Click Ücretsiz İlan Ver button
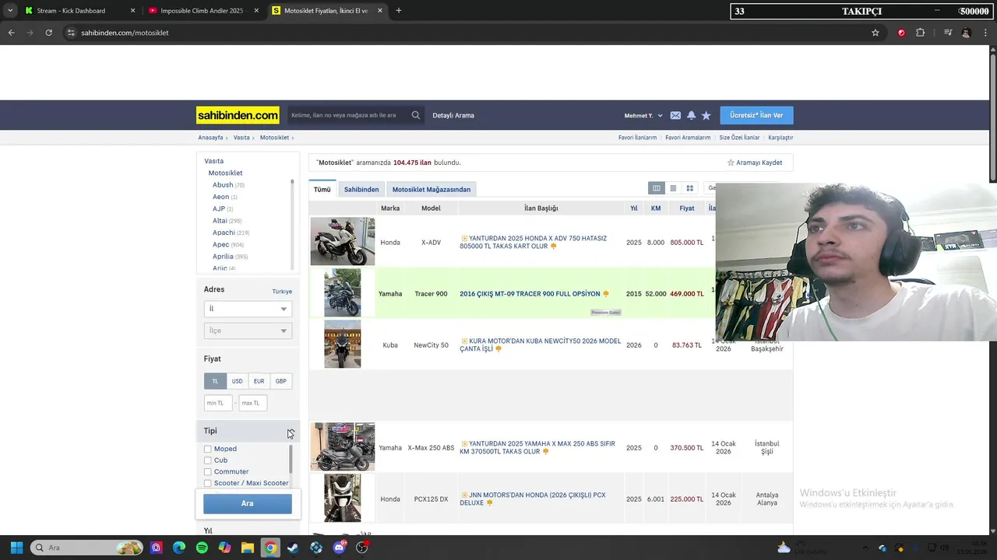 click(756, 115)
